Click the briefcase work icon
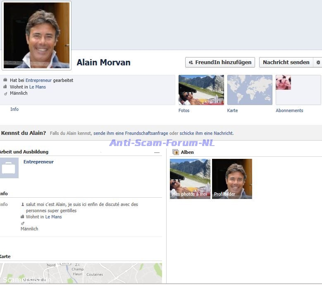Image resolution: width=322 pixels, height=285 pixels. coord(9,168)
